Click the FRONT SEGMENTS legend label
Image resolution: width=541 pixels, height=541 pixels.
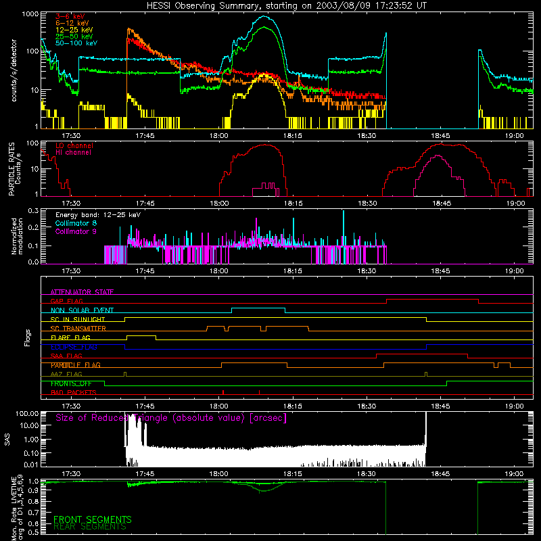pos(92,519)
